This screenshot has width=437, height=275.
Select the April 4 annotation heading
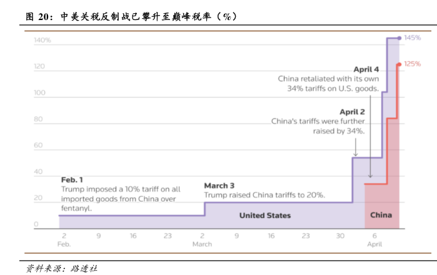point(366,69)
